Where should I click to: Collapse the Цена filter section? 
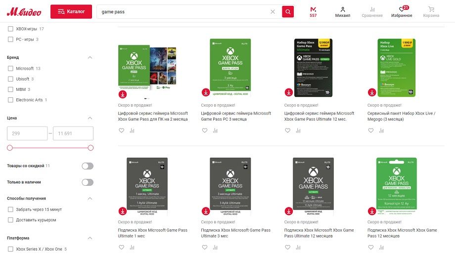point(90,118)
